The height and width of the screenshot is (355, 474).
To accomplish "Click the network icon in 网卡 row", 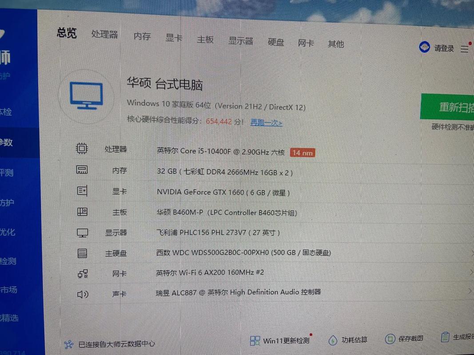I will (83, 274).
